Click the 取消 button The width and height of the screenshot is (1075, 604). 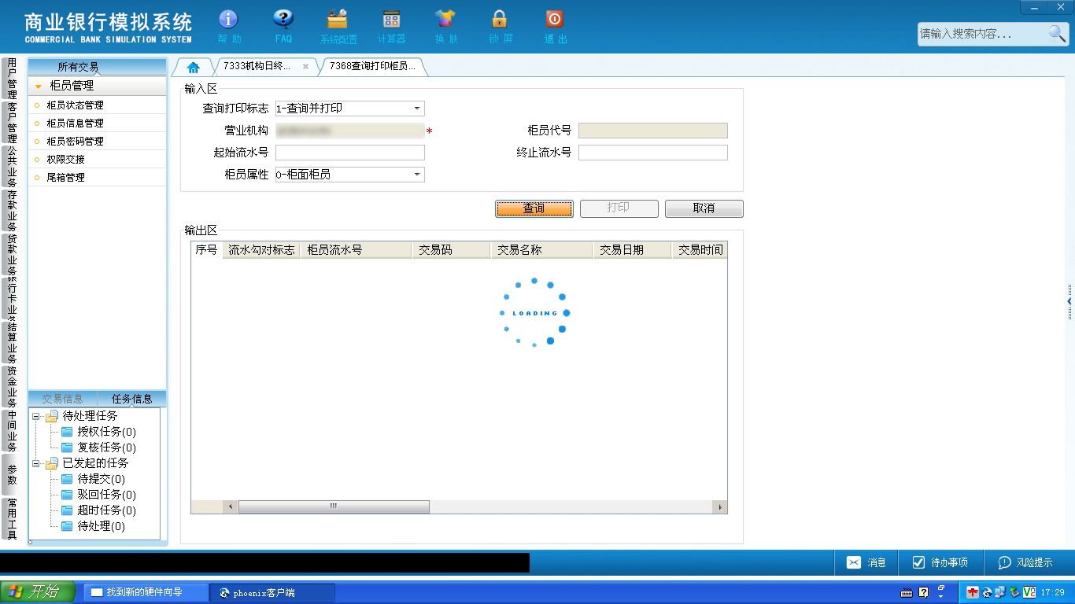(x=704, y=208)
